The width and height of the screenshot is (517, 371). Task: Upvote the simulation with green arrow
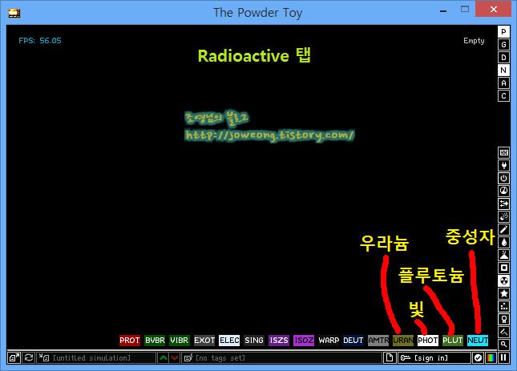tap(163, 358)
